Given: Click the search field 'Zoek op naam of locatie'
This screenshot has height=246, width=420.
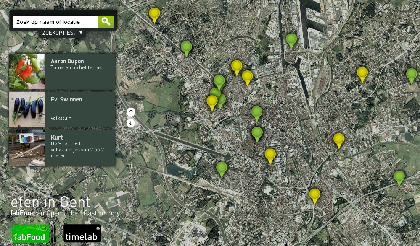Looking at the screenshot, I should (x=56, y=22).
